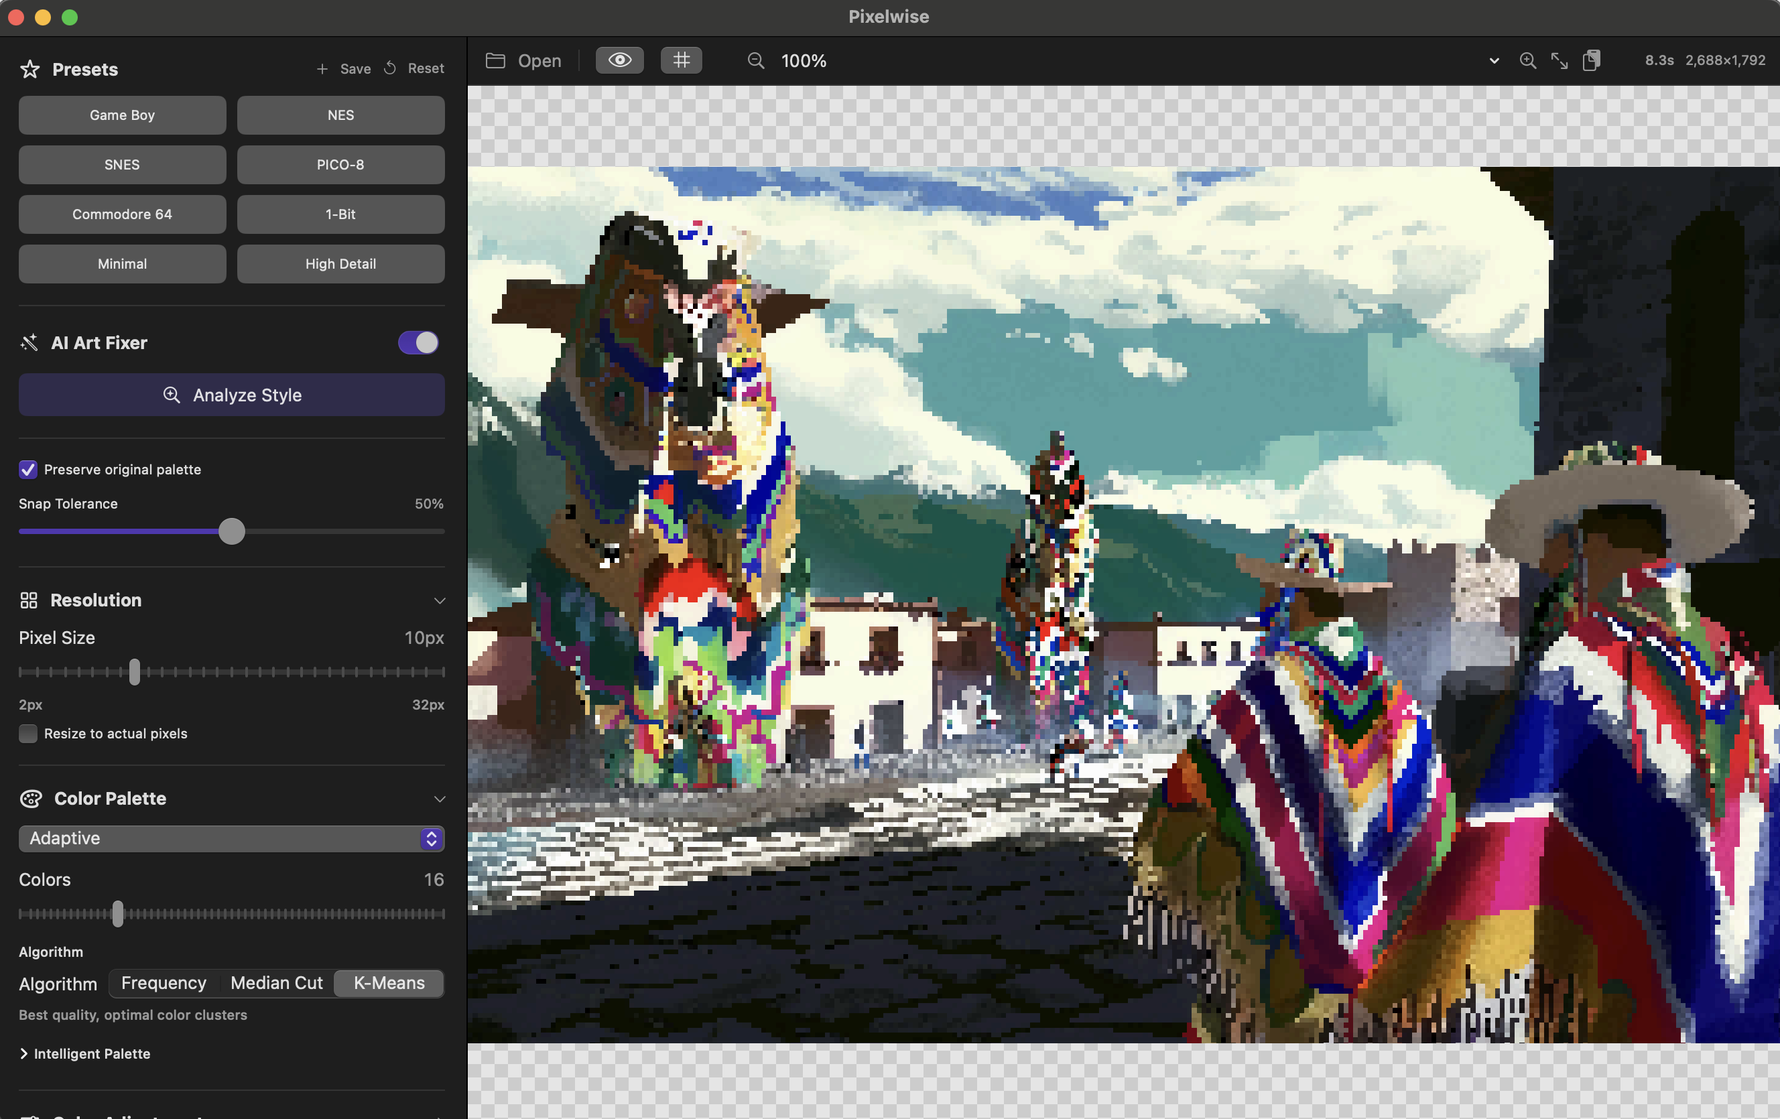Click the zoom in magnifier icon
The height and width of the screenshot is (1119, 1780).
pos(1527,60)
